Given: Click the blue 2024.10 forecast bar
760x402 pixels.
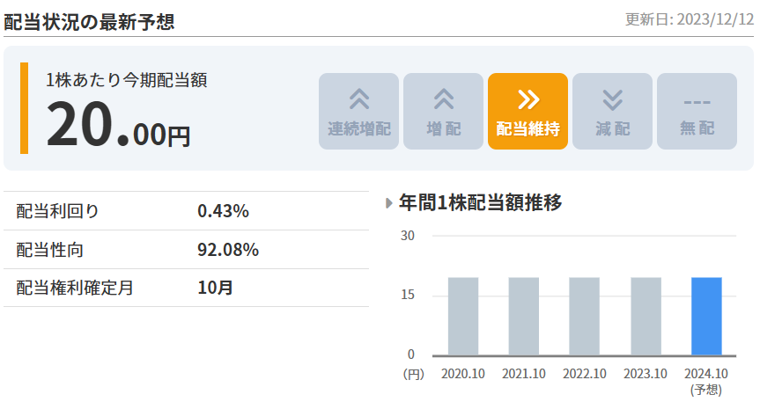Looking at the screenshot, I should 706,316.
